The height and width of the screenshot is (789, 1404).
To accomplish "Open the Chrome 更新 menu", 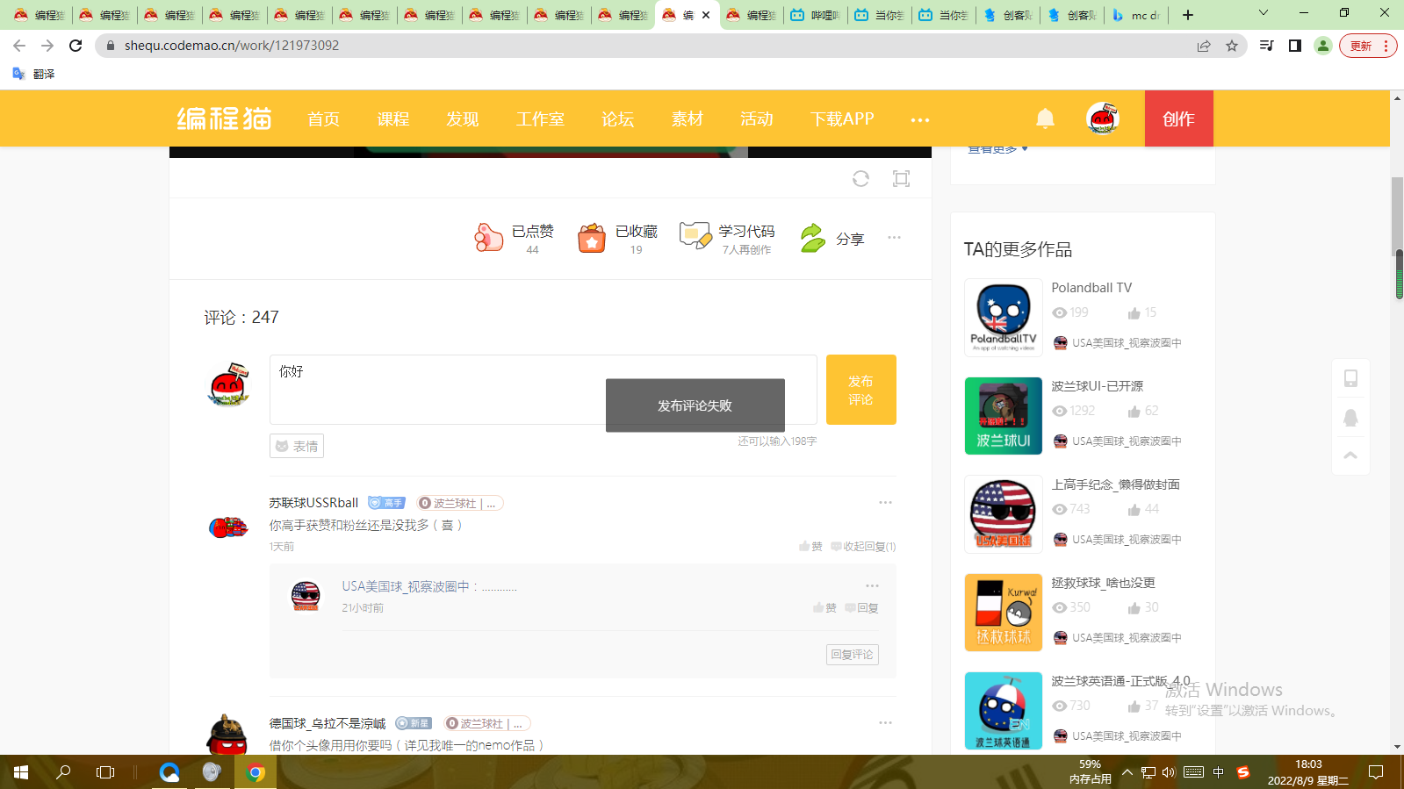I will pos(1367,46).
